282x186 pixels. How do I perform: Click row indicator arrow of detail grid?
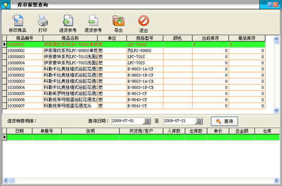5,137
